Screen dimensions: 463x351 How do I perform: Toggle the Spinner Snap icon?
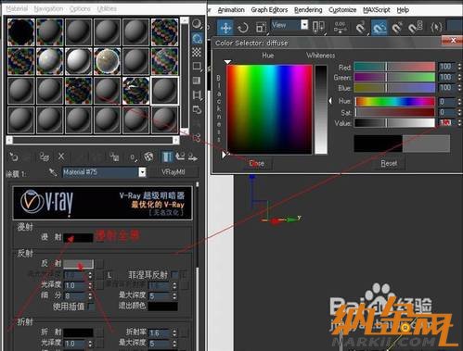coord(415,28)
